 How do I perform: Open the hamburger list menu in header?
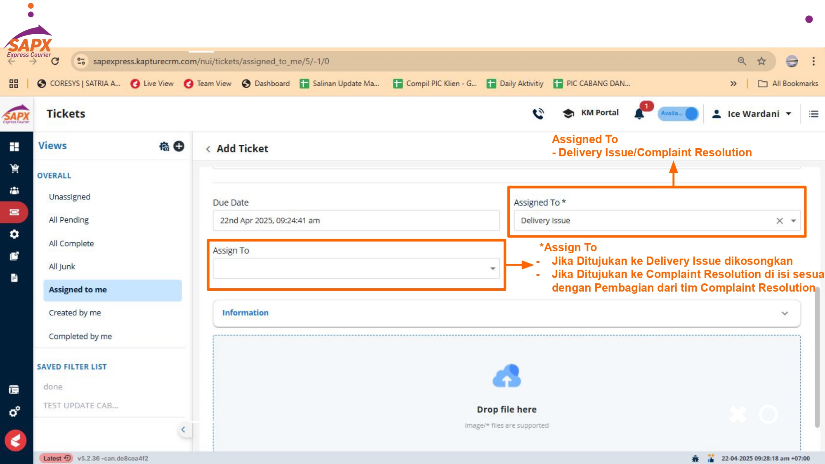[x=813, y=114]
